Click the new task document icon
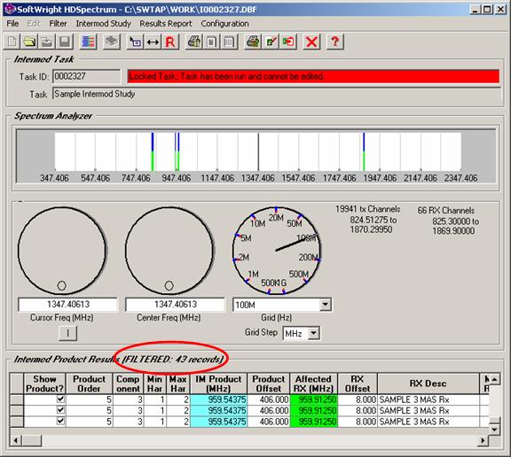 click(x=12, y=42)
